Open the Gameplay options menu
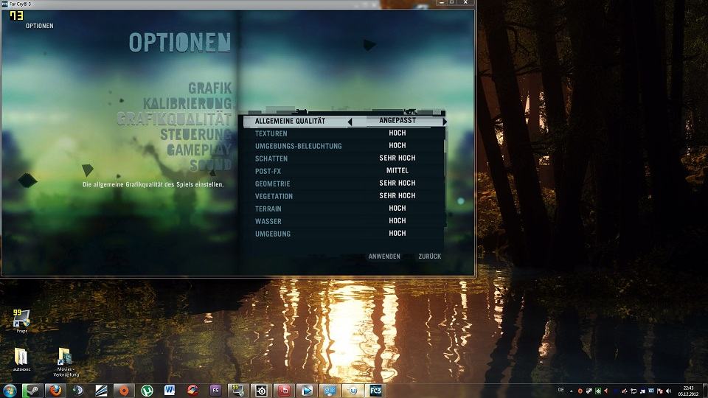The height and width of the screenshot is (398, 708). pos(199,150)
